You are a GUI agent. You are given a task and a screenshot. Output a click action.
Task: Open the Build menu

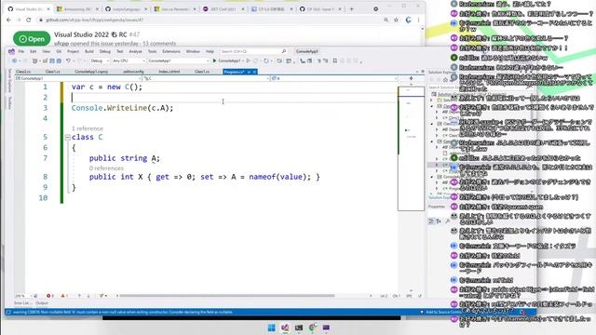coord(89,51)
